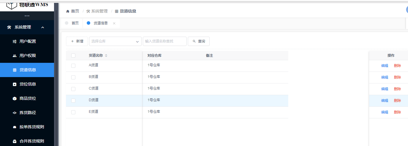This screenshot has height=146, width=408.
Task: Click the tools icon beside 系统管理 in the sidebar
Action: (x=9, y=27)
